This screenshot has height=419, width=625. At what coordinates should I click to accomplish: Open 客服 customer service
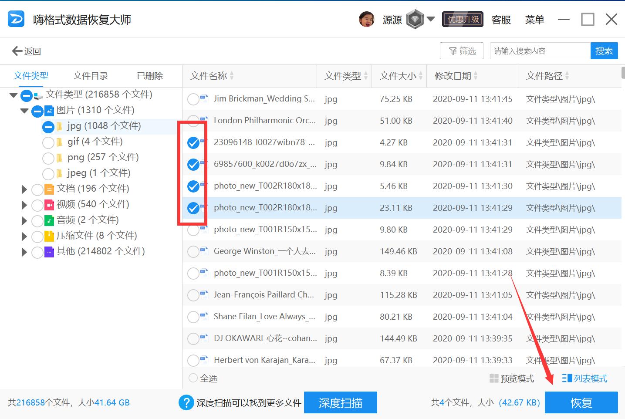pyautogui.click(x=501, y=20)
